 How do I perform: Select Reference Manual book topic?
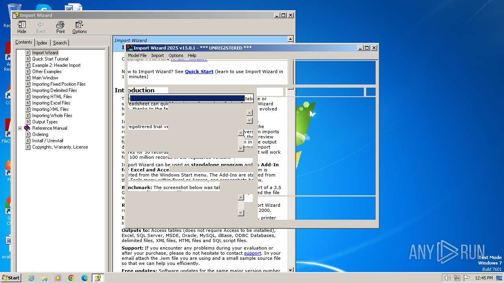(x=50, y=128)
